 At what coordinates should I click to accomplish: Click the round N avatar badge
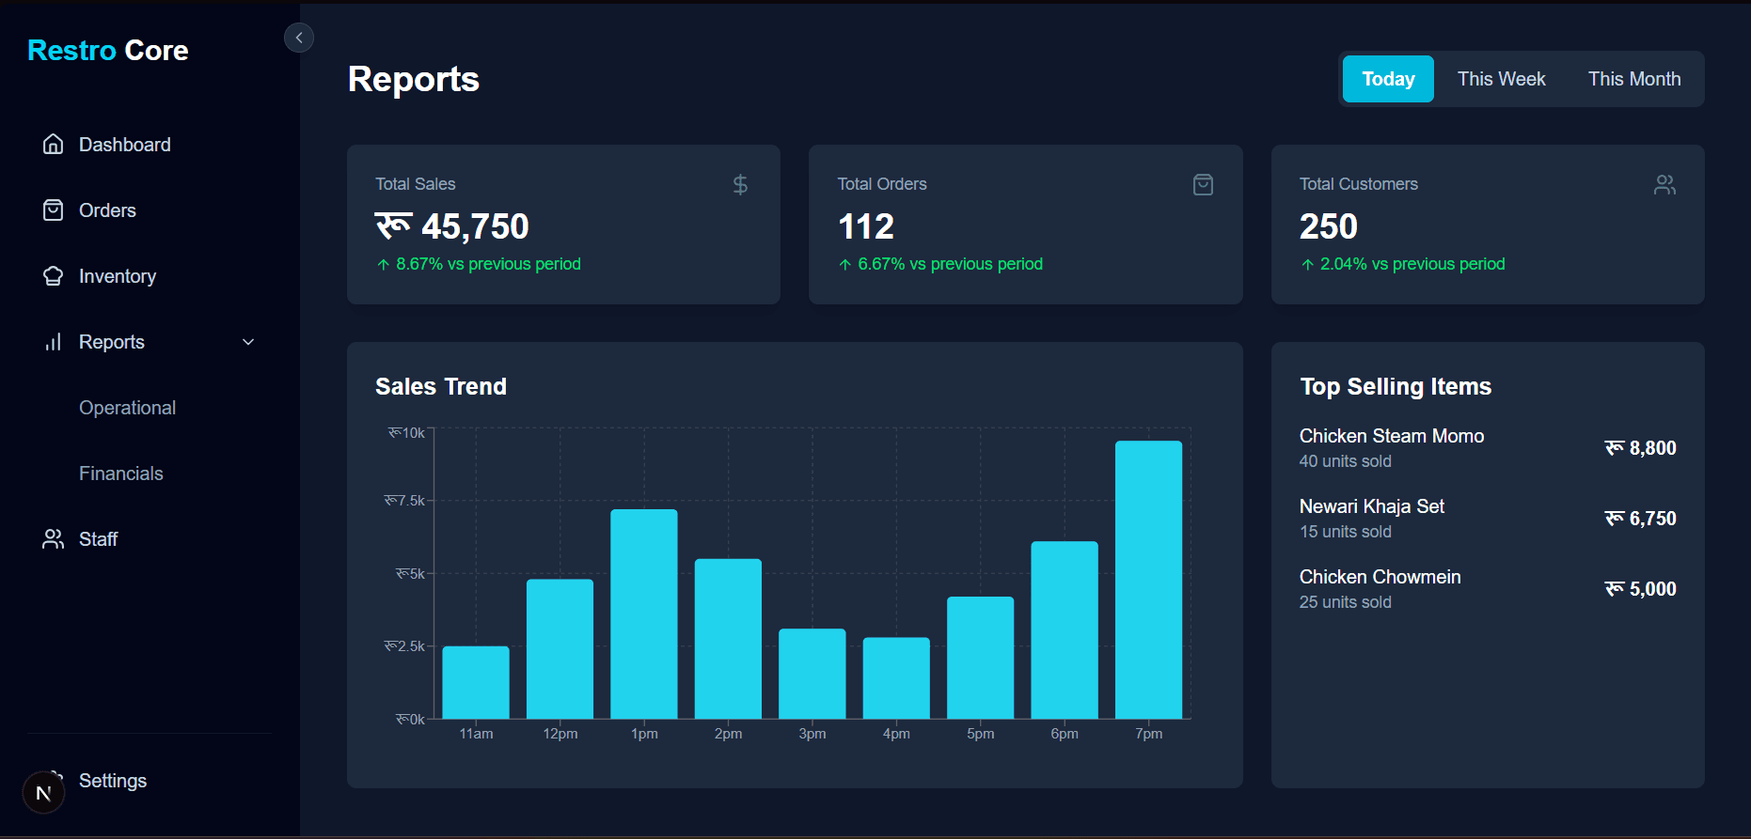(x=43, y=793)
